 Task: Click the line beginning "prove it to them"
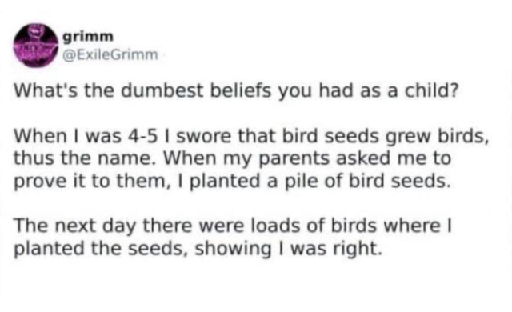(x=232, y=181)
